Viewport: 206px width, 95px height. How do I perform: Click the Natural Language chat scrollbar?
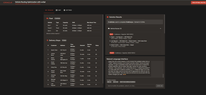pos(163,76)
